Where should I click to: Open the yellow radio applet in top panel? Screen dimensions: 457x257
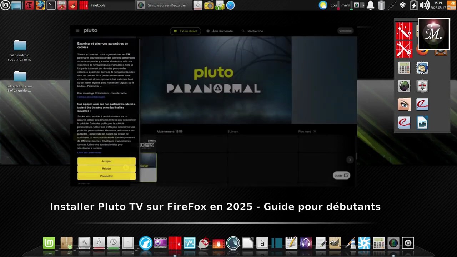tap(209, 5)
